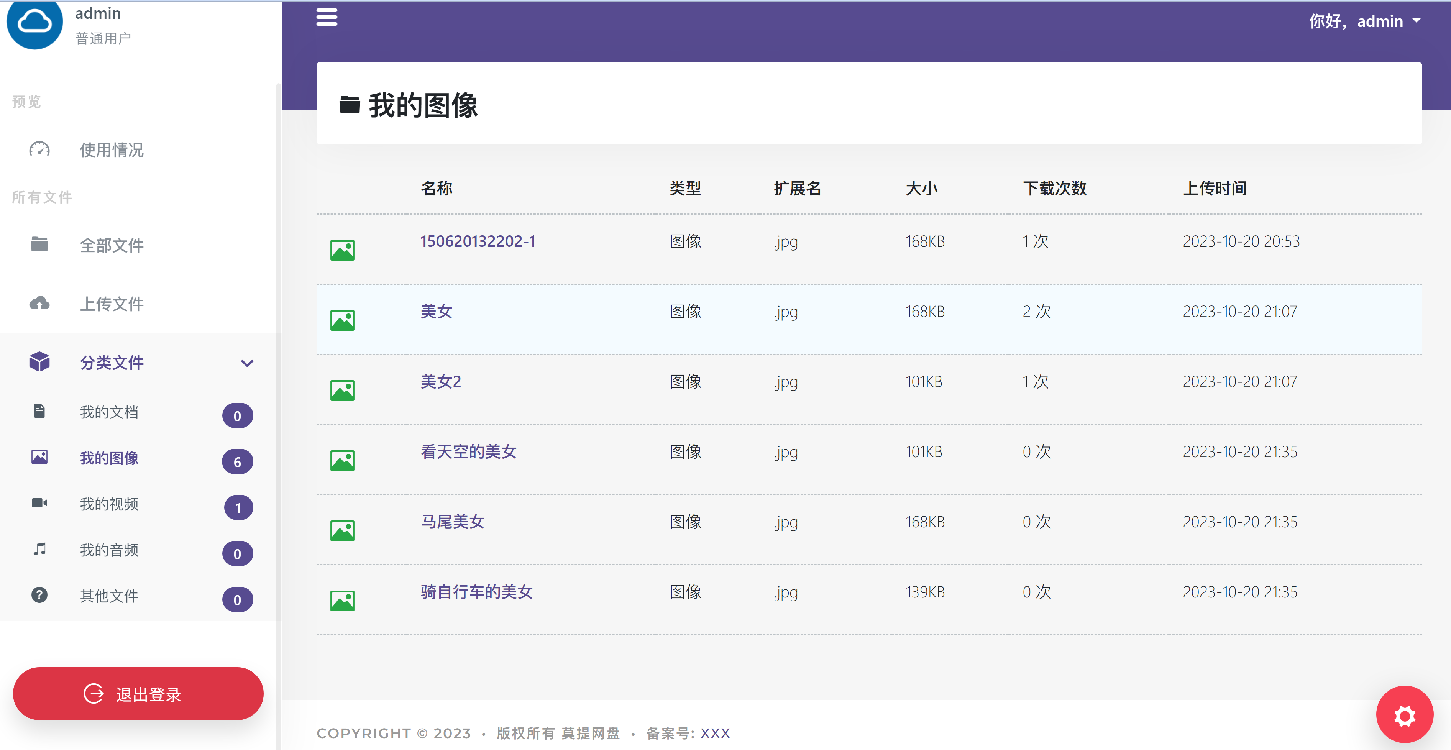
Task: Click the 我的音频 music note icon
Action: coord(39,549)
